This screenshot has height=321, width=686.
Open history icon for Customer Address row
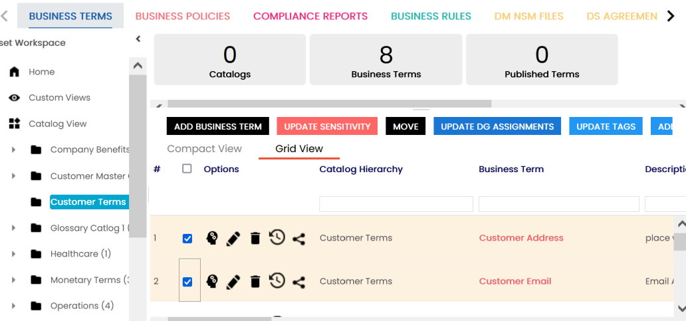click(x=277, y=238)
